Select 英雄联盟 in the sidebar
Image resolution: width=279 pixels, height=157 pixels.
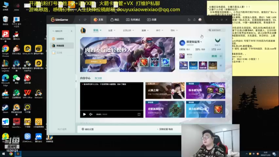pyautogui.click(x=62, y=46)
